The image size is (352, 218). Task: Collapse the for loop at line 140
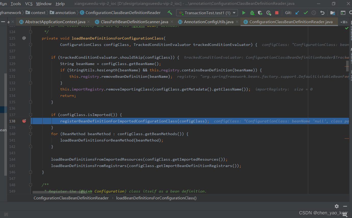pyautogui.click(x=31, y=134)
